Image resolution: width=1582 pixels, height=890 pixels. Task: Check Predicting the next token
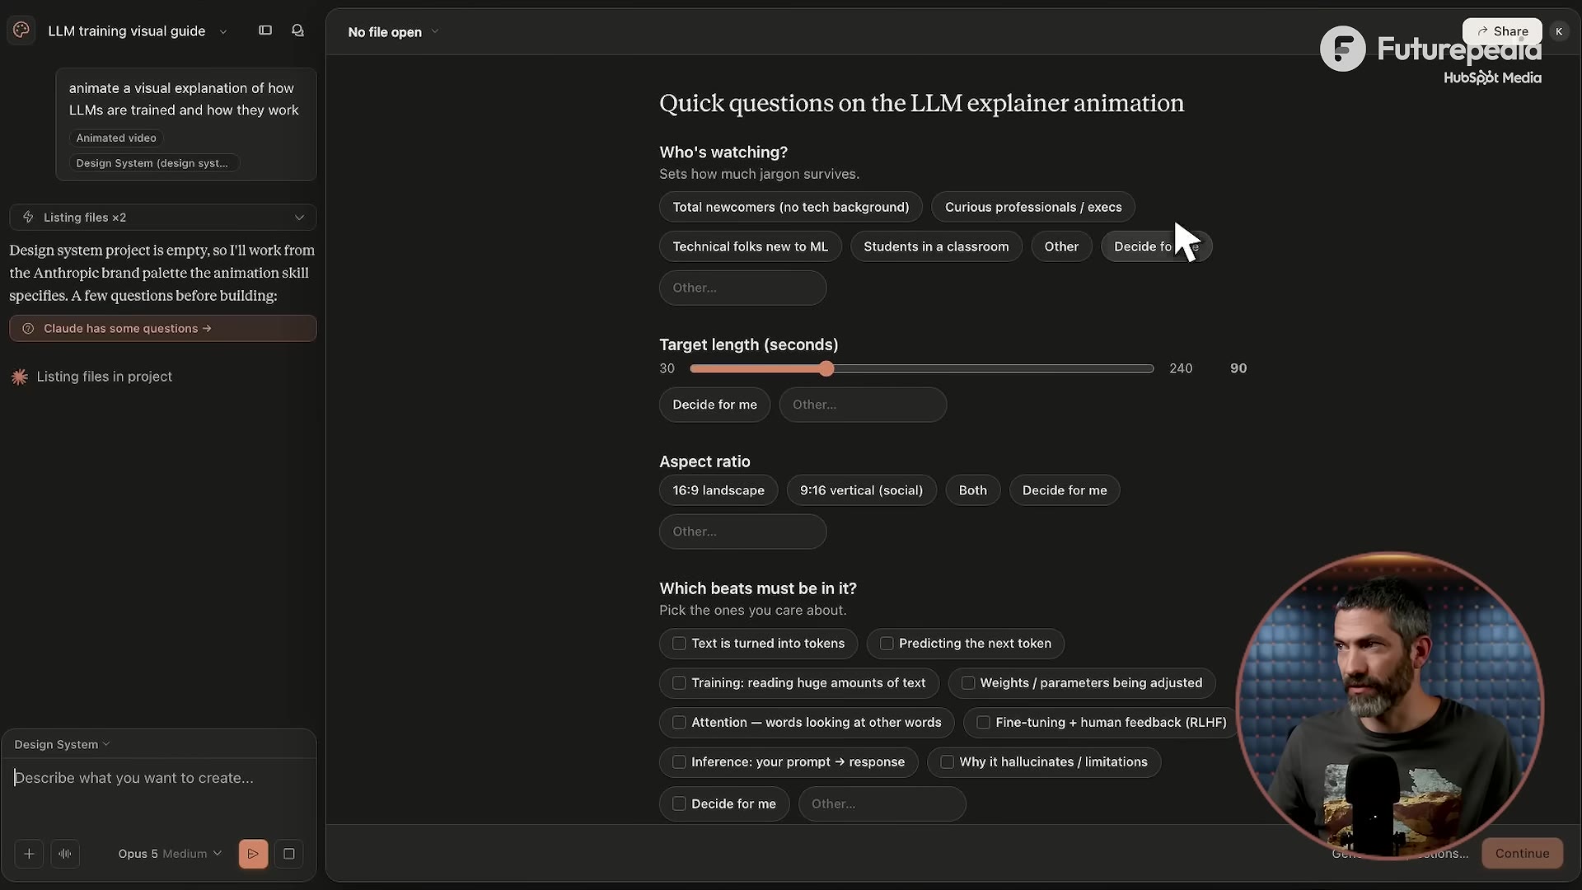pos(887,644)
